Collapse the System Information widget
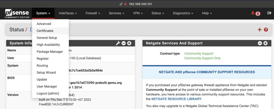 [x=124, y=43]
